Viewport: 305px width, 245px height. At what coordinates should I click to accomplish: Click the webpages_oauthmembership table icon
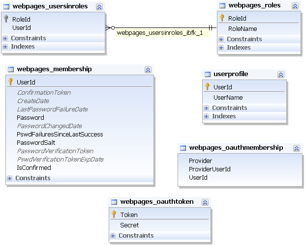[183, 147]
